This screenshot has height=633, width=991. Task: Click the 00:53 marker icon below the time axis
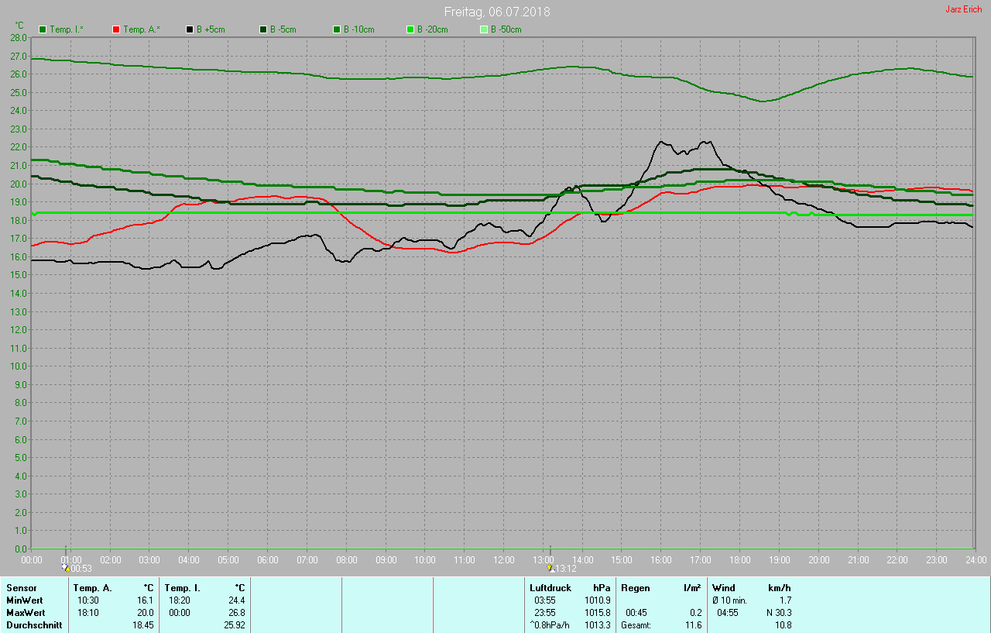point(66,568)
